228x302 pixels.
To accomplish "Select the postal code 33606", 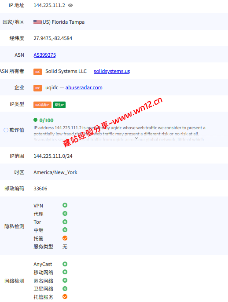I will coord(40,189).
